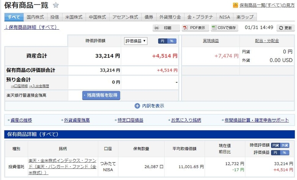The width and height of the screenshot is (297, 180).
Task: Open 年間損益計算・確定申告サポート link
Action: [x=257, y=120]
